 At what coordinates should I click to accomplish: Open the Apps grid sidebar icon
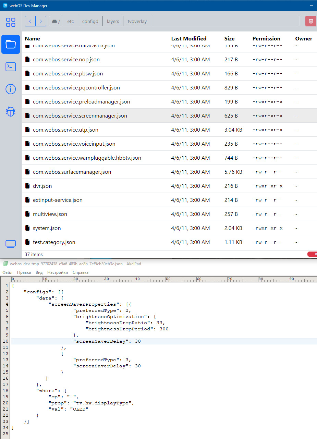coord(11,22)
